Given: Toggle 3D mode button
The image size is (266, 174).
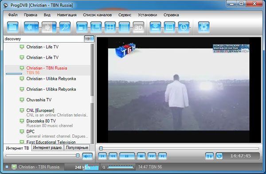Looking at the screenshot, I should (x=138, y=27).
